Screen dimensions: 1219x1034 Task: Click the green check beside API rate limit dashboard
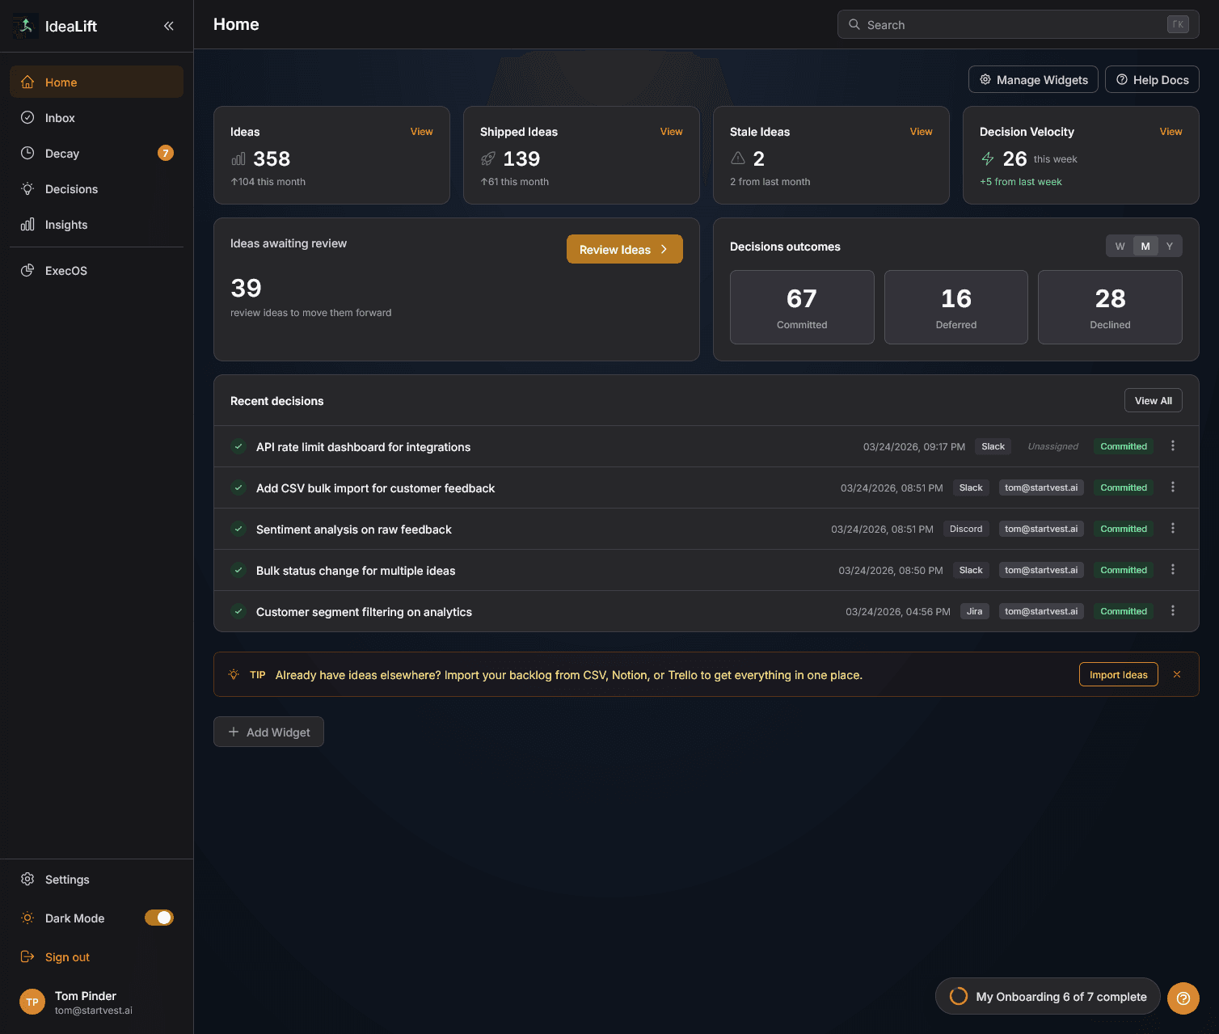pos(238,446)
